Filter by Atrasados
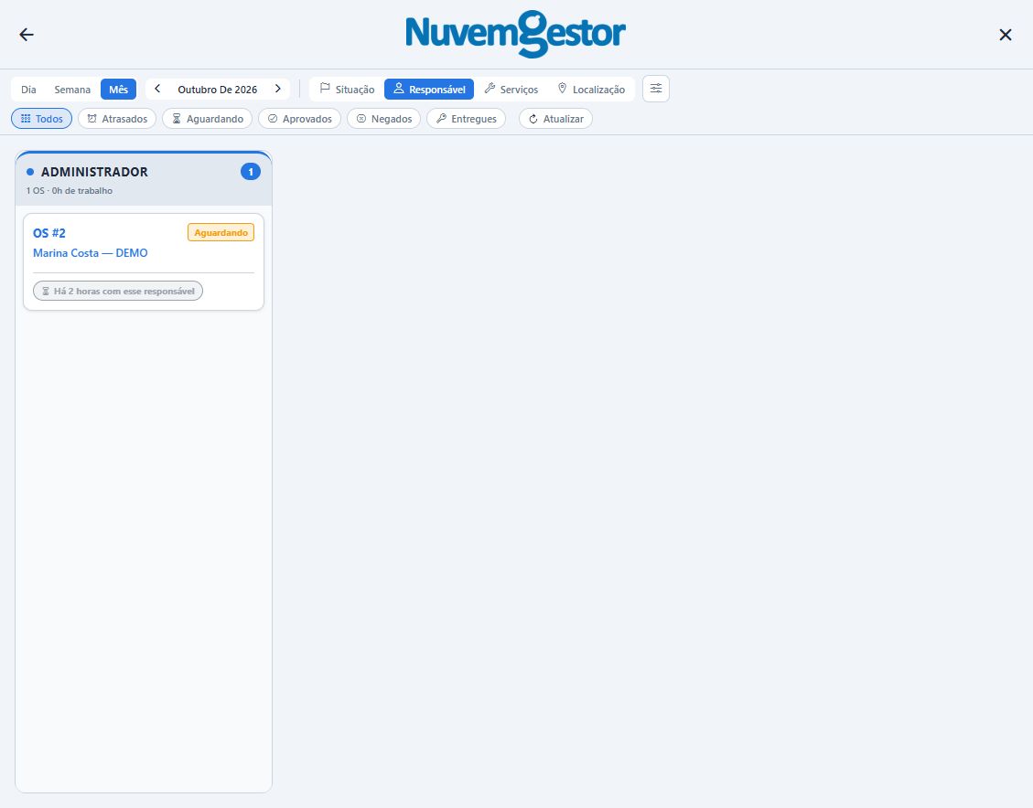1033x808 pixels. click(117, 119)
